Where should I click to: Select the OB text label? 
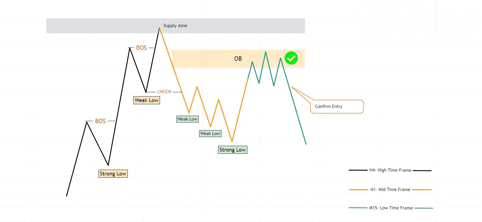click(238, 59)
